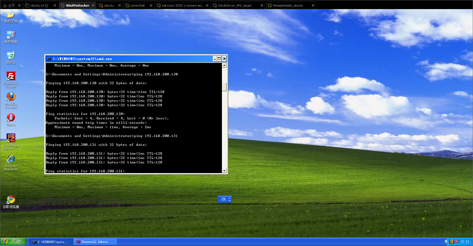Viewport: 473px width, 246px height.
Task: Select the 我的电脑 desktop icon
Action: coord(11,37)
